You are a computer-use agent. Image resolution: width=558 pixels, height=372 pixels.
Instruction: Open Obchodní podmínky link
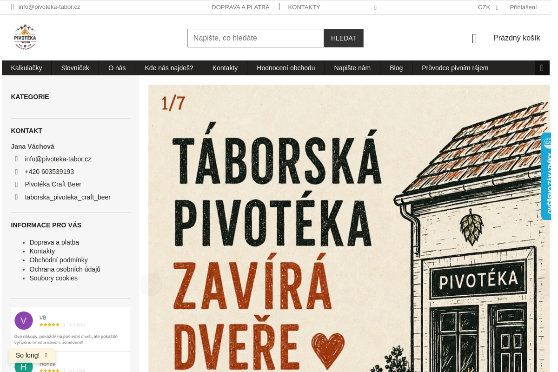[x=59, y=260]
